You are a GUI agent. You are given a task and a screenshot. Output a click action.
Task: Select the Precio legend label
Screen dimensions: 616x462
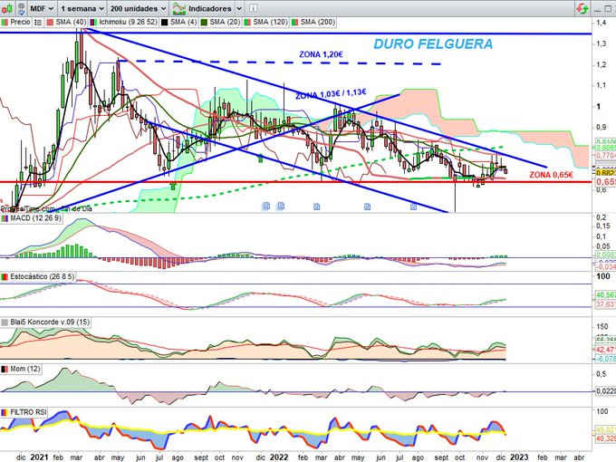20,22
